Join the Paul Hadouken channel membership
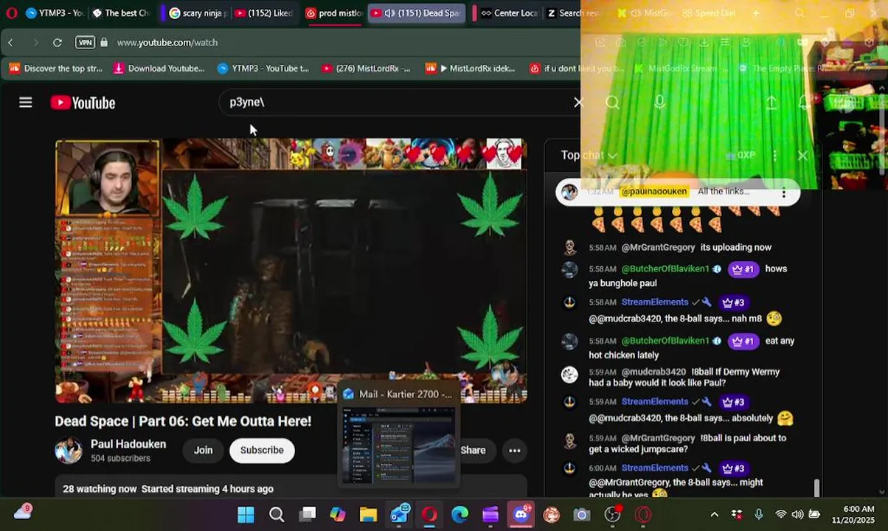Screen dimensions: 888x531 [203, 451]
